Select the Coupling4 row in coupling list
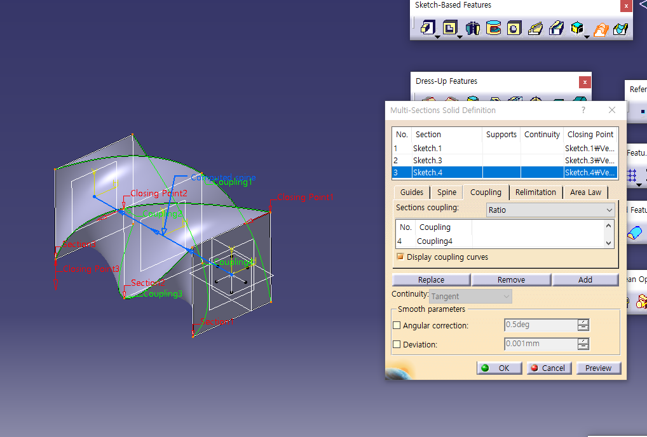This screenshot has width=647, height=437. [x=500, y=241]
